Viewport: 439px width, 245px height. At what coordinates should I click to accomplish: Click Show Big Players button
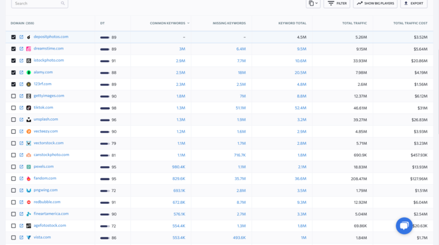click(x=375, y=3)
